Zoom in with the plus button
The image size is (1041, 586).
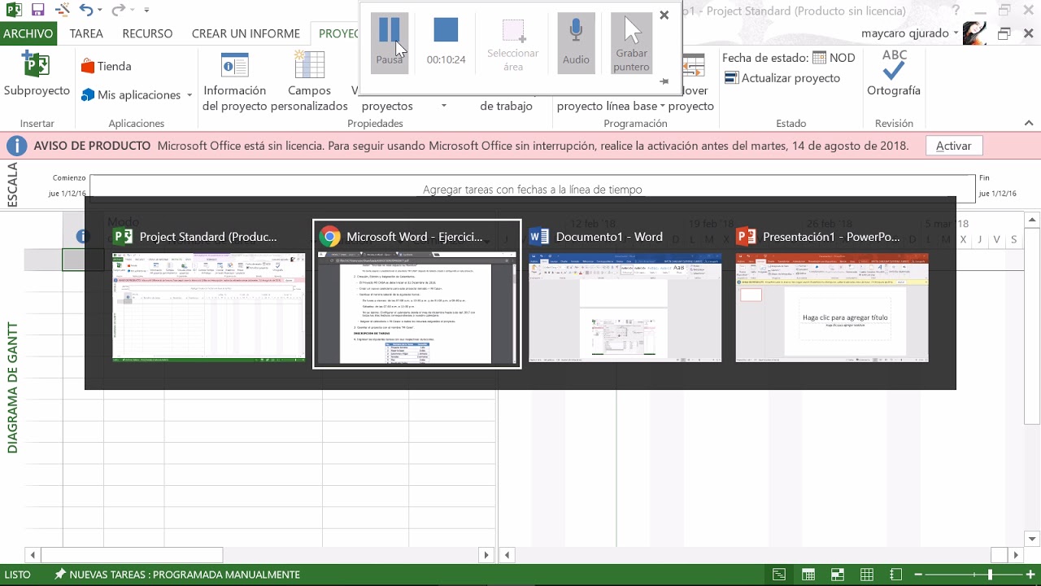[x=1030, y=575]
